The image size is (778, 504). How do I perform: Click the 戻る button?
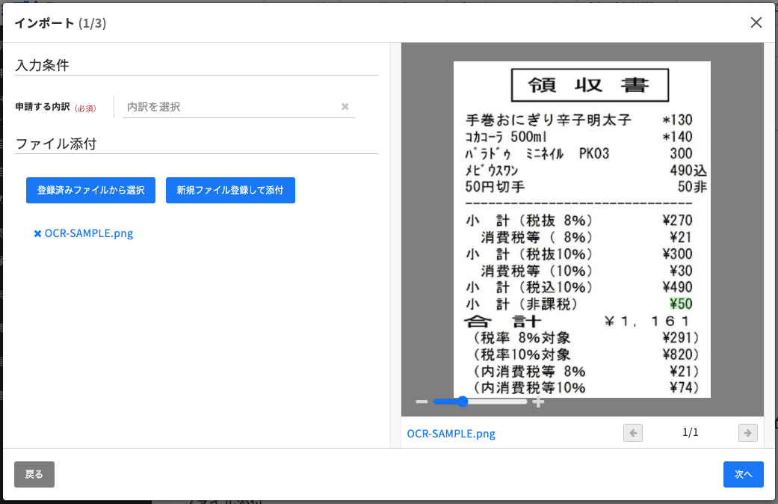(x=34, y=474)
